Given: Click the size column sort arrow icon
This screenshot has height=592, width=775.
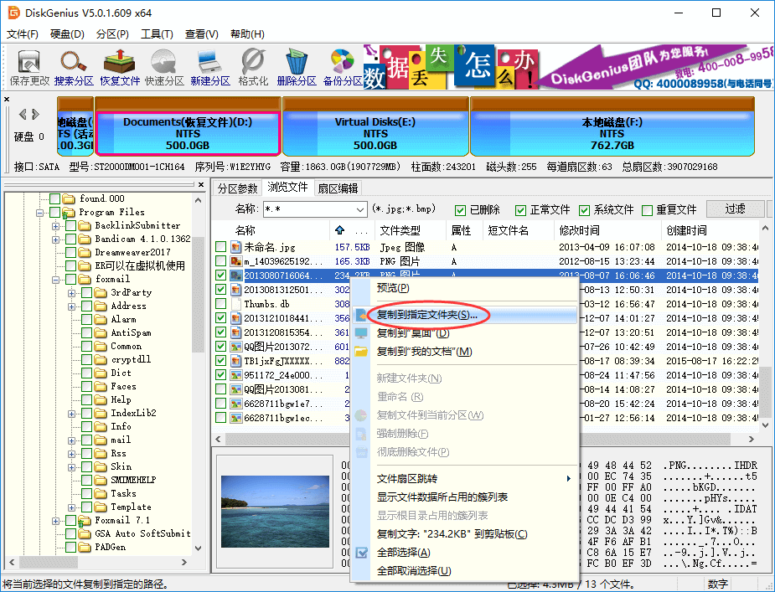Looking at the screenshot, I should tap(339, 229).
